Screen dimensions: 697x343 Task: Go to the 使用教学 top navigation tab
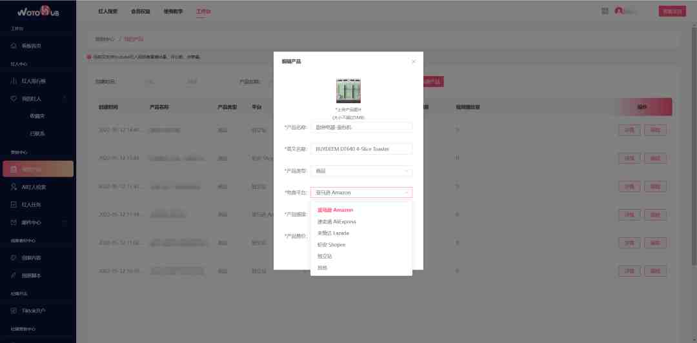(x=173, y=12)
